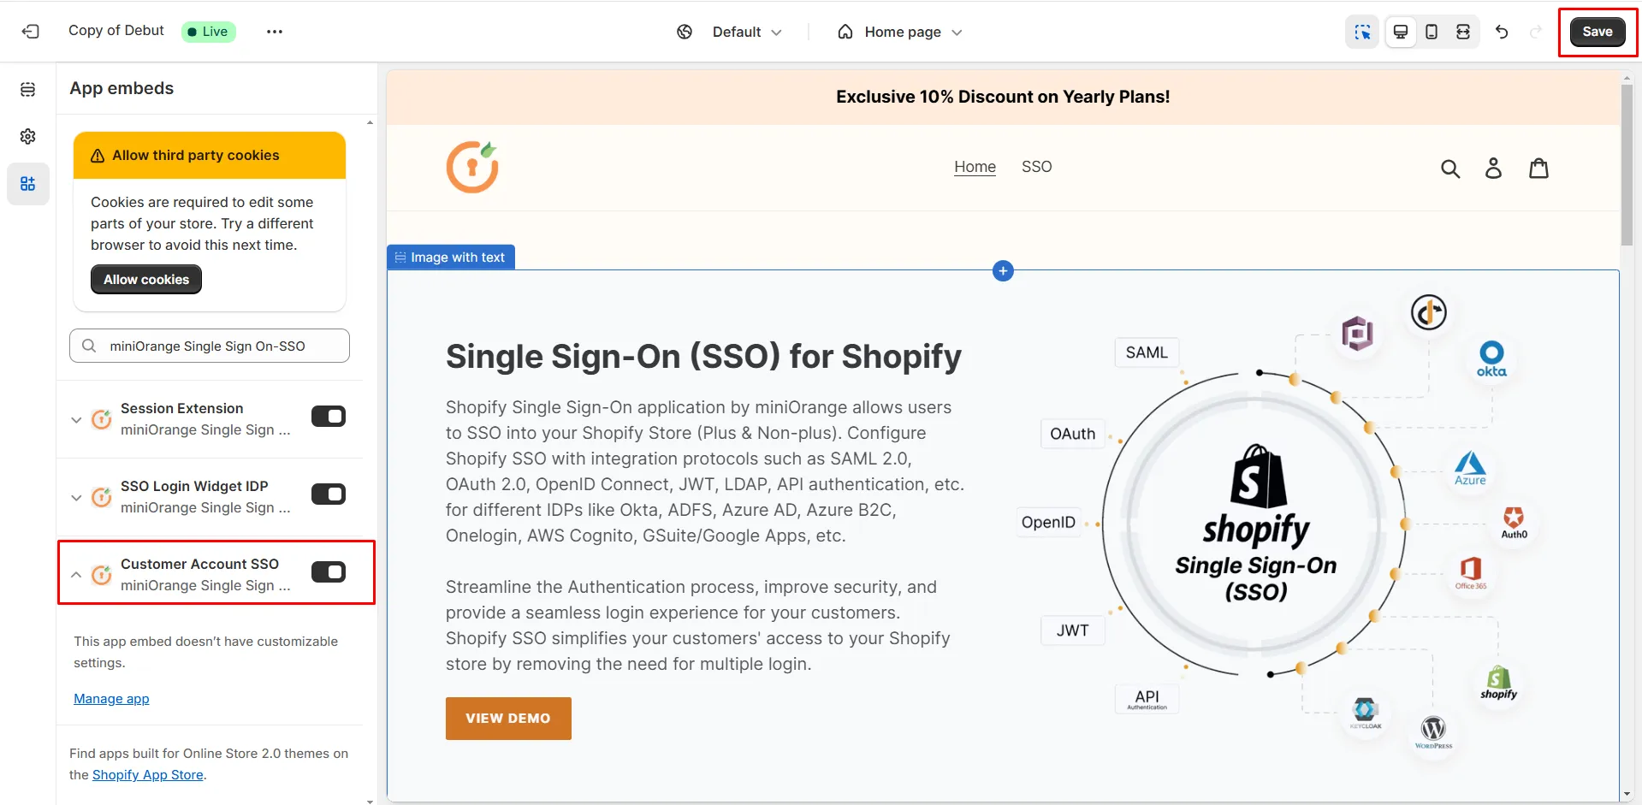Open the three-dots theme actions menu

tap(274, 32)
